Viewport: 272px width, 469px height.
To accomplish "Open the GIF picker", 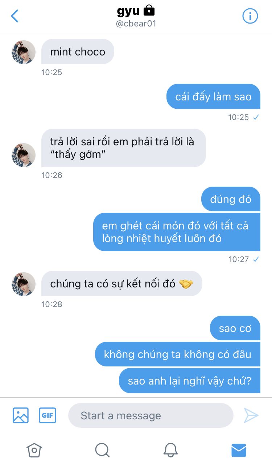I will [48, 415].
